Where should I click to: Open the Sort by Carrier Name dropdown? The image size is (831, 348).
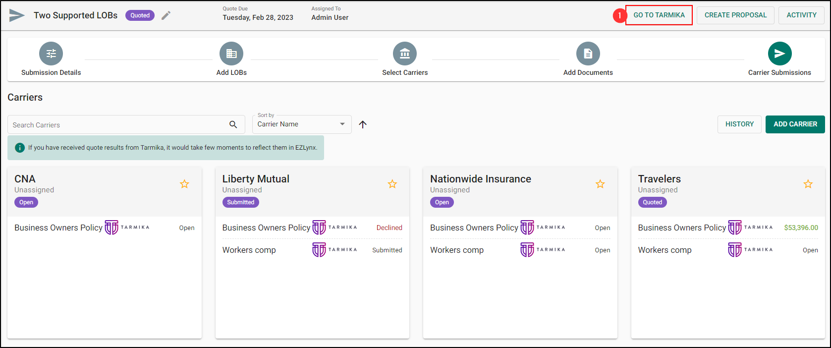(302, 124)
